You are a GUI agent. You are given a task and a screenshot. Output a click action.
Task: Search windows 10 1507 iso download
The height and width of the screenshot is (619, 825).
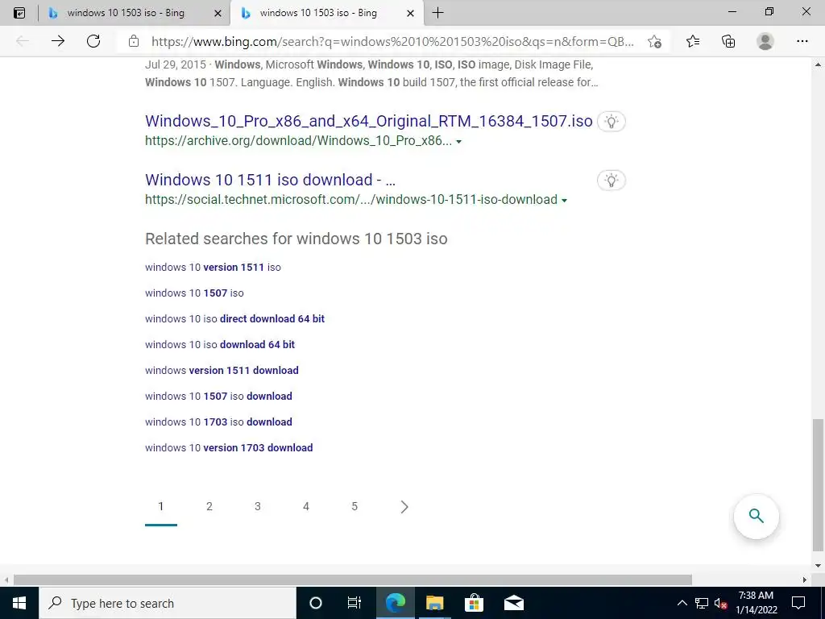point(218,397)
